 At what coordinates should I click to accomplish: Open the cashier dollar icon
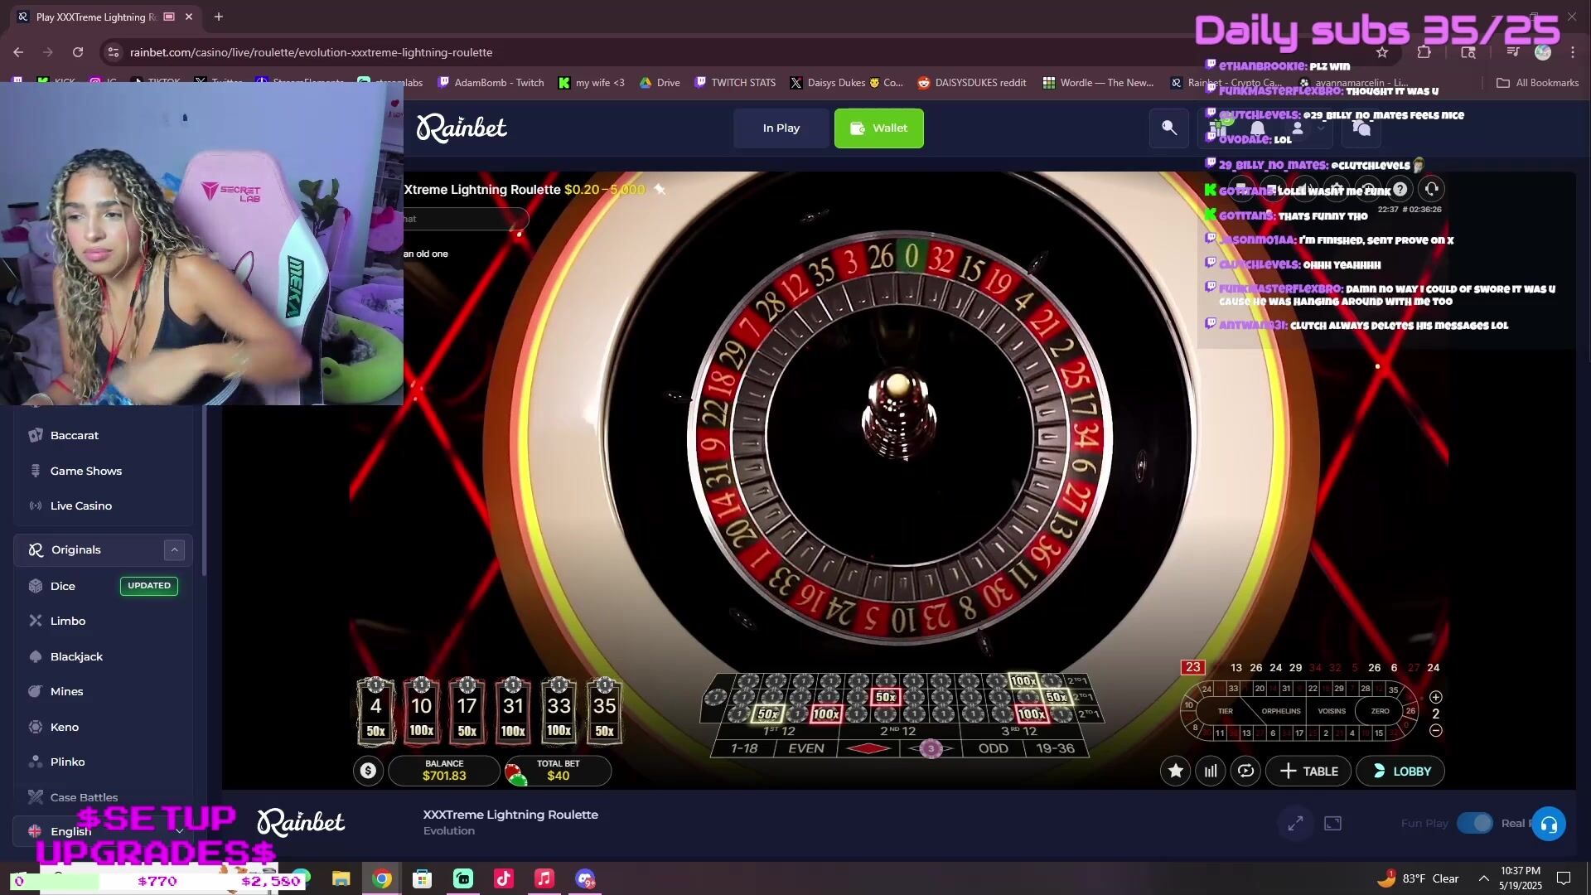(368, 771)
